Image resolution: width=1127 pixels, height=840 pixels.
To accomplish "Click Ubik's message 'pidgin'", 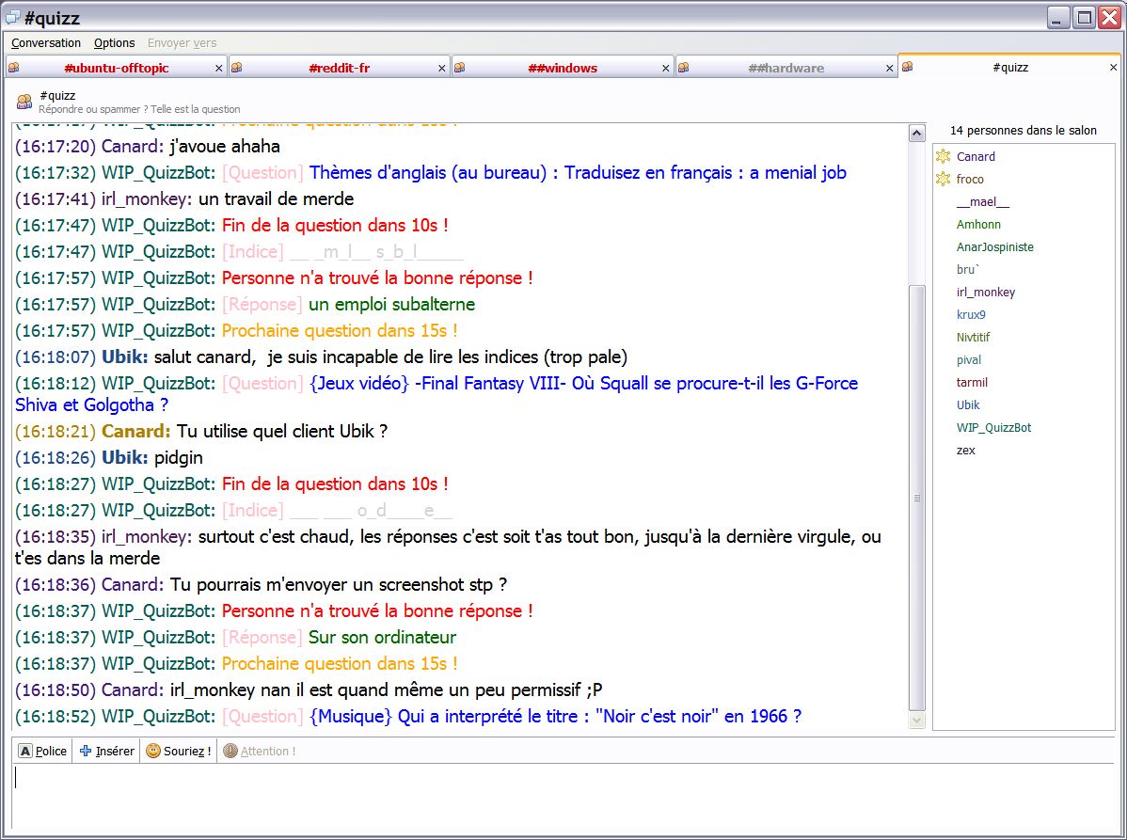I will (x=178, y=458).
